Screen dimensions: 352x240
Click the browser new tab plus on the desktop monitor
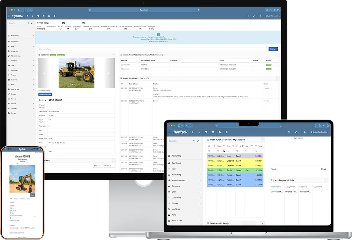tap(274, 10)
